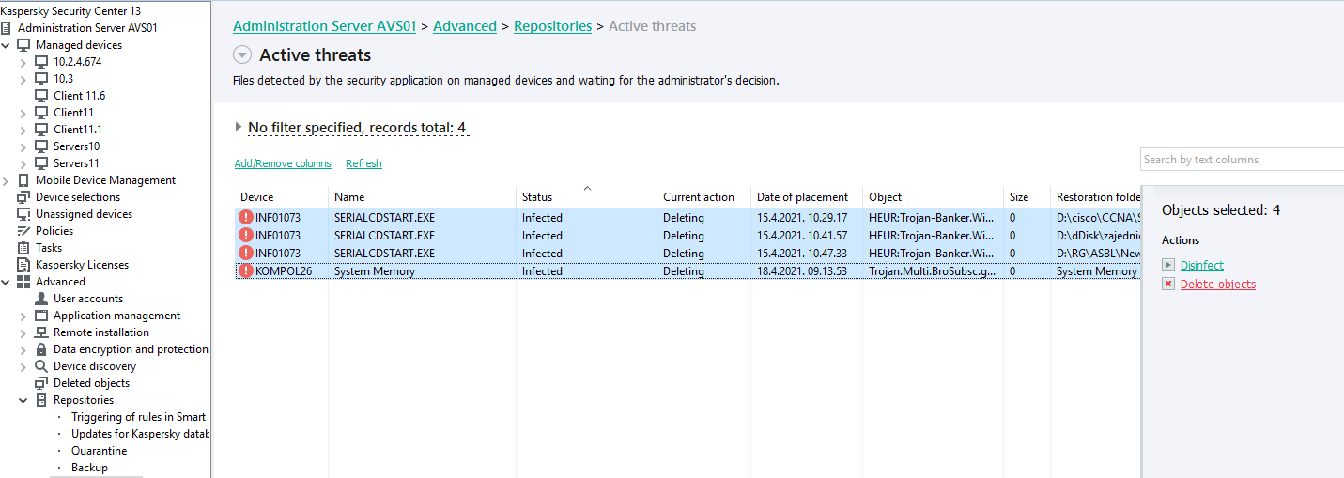Click the Refresh link
The width and height of the screenshot is (1344, 478).
363,163
